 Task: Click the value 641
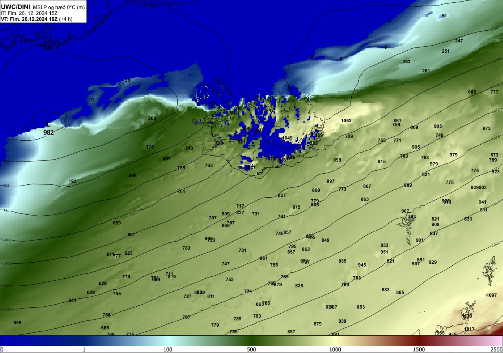coord(72,300)
